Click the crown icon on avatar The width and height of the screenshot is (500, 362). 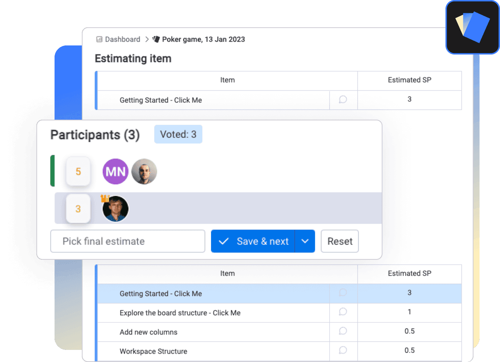click(105, 198)
